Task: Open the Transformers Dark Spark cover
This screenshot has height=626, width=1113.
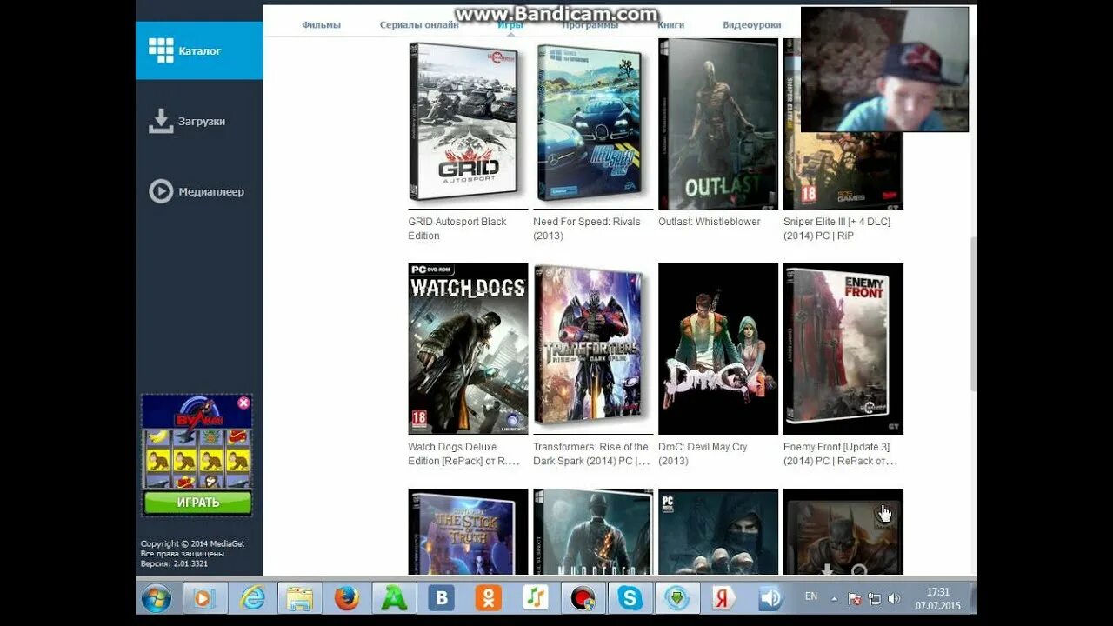Action: point(593,349)
